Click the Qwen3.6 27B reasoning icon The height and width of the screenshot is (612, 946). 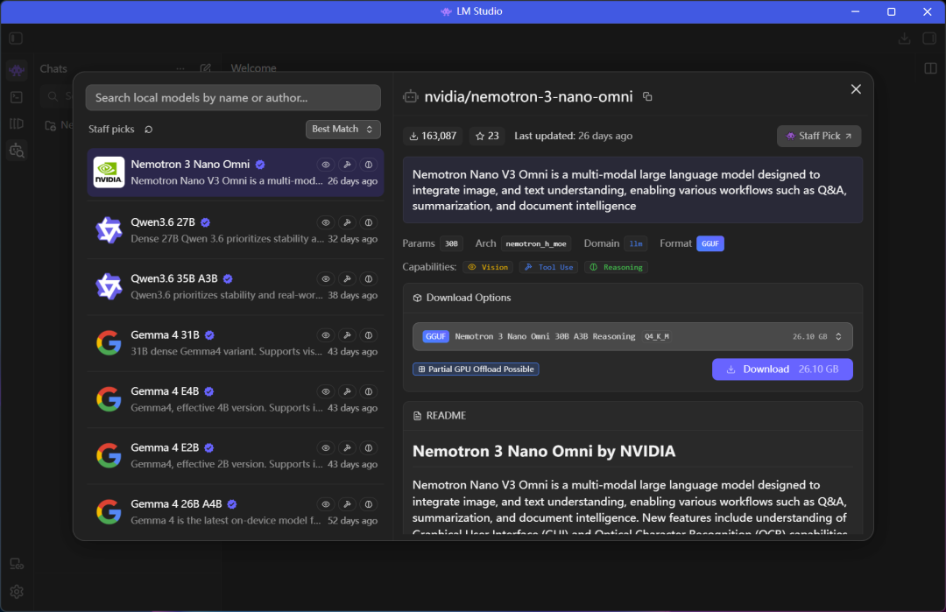[369, 222]
